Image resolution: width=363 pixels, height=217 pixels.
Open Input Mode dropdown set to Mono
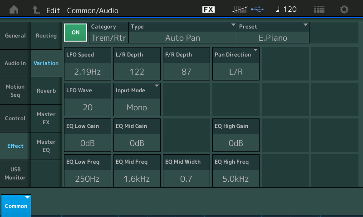coord(137,99)
